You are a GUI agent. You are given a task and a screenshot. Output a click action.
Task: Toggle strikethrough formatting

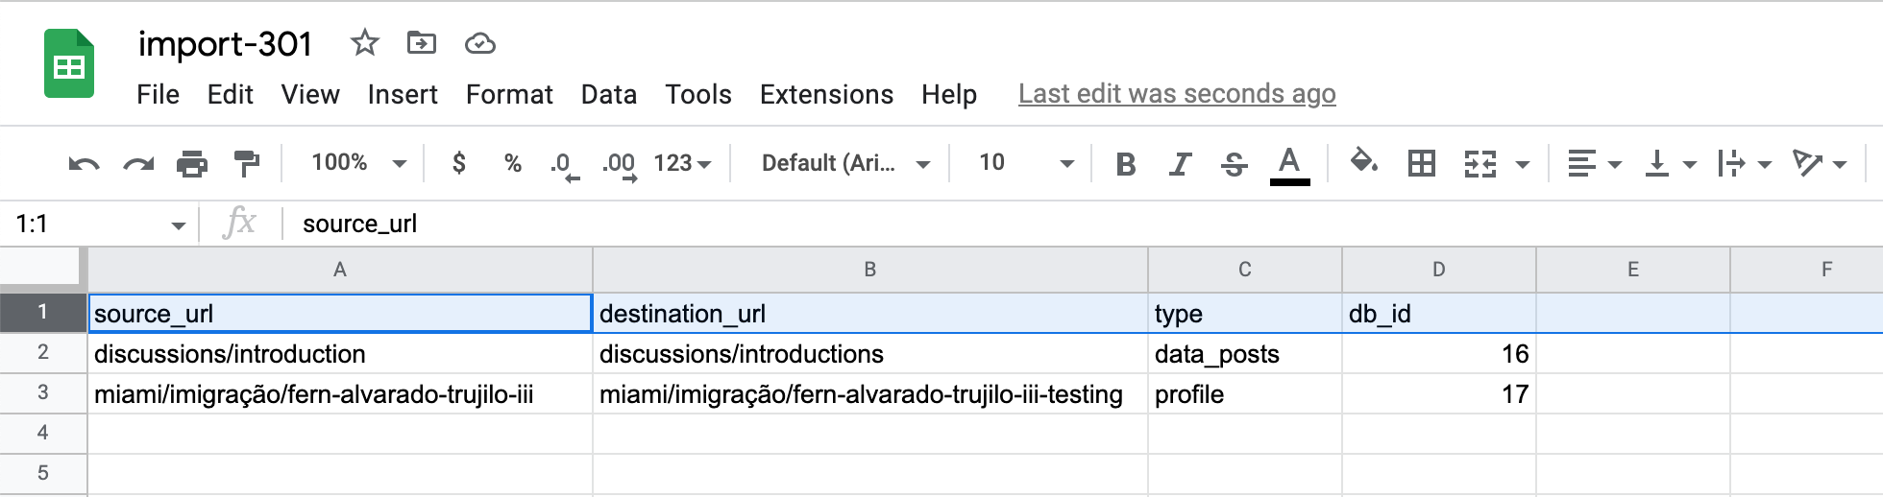1234,164
